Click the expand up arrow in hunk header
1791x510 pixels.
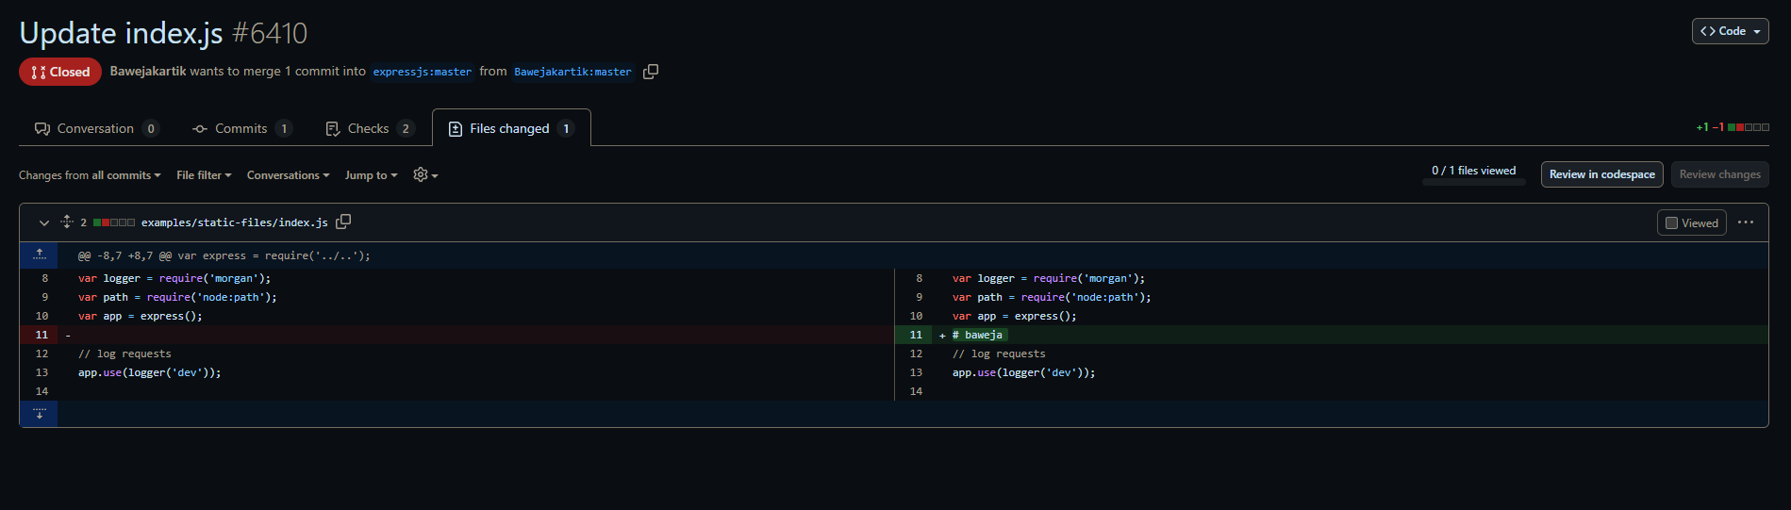click(40, 255)
